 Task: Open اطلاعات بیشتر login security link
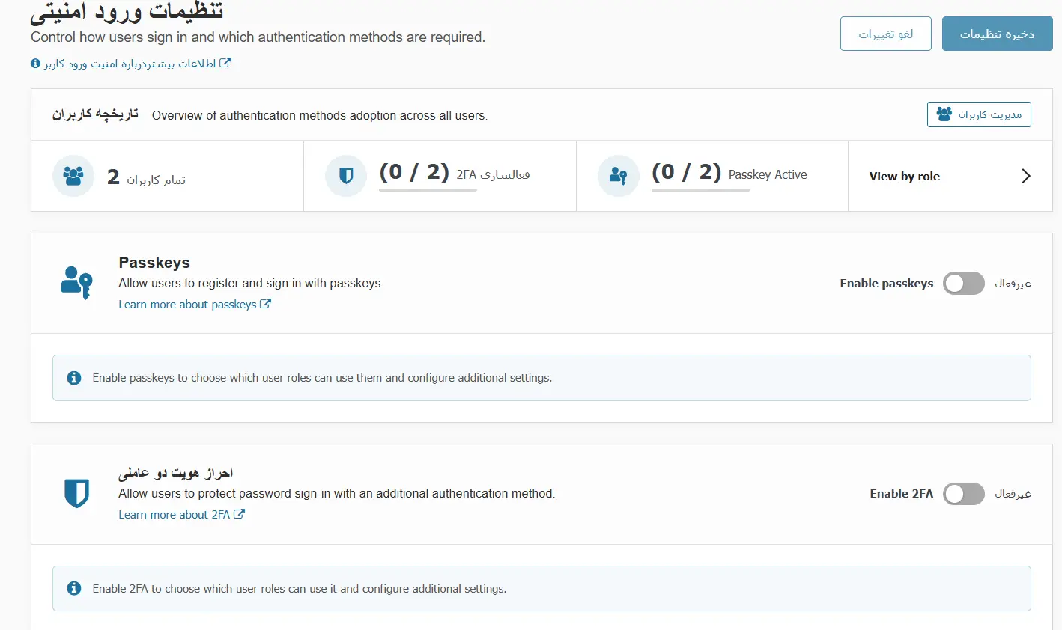(x=130, y=64)
